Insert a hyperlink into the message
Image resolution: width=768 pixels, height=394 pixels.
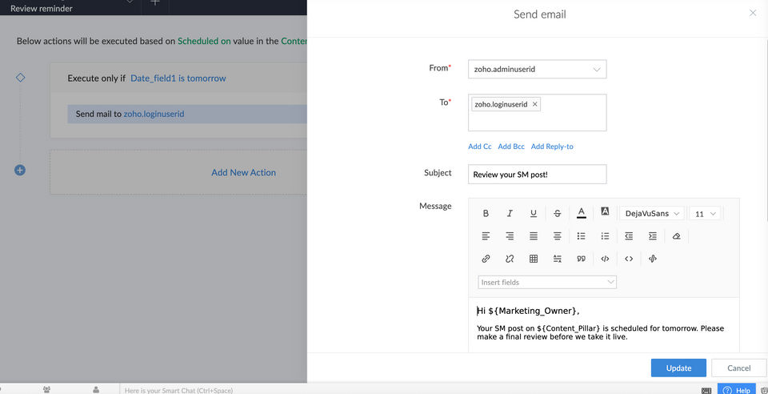[x=486, y=259]
